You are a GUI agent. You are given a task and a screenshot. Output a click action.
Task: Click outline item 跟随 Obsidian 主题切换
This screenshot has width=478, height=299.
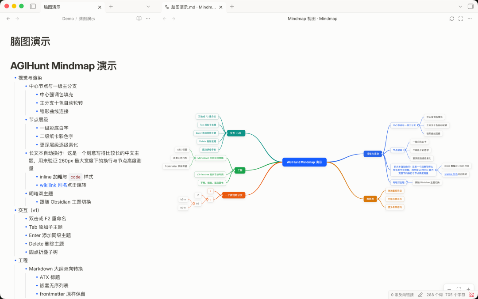(65, 202)
